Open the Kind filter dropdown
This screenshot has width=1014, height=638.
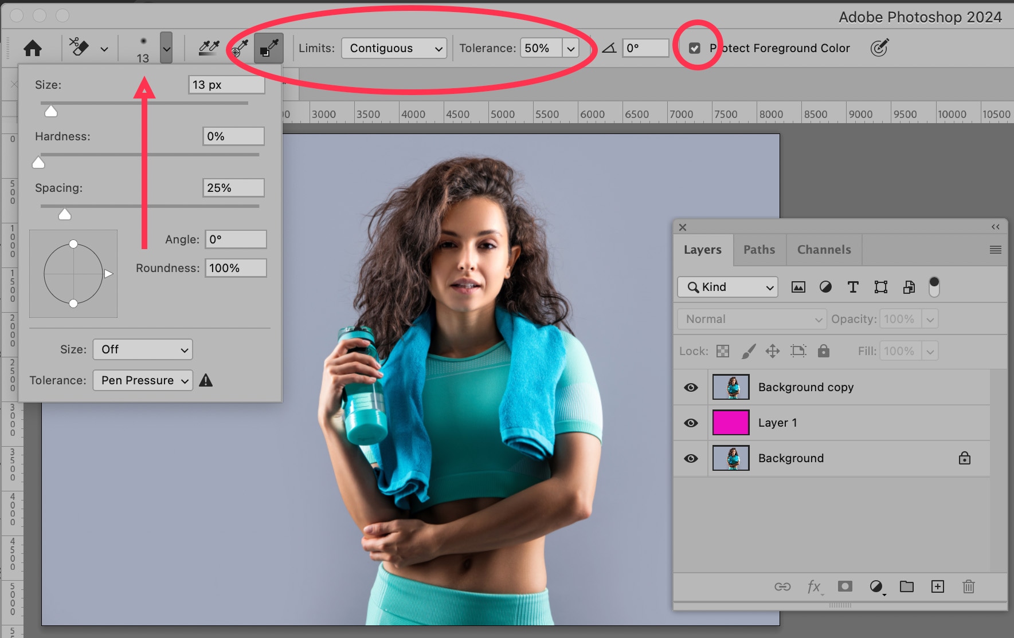727,287
